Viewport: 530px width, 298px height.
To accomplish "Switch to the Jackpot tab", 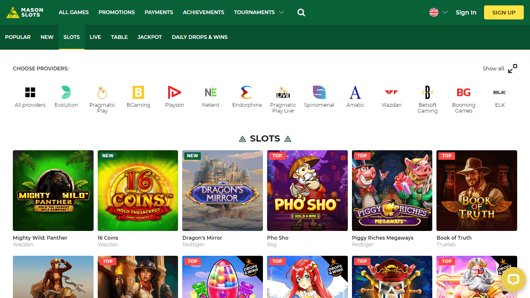I will point(149,37).
